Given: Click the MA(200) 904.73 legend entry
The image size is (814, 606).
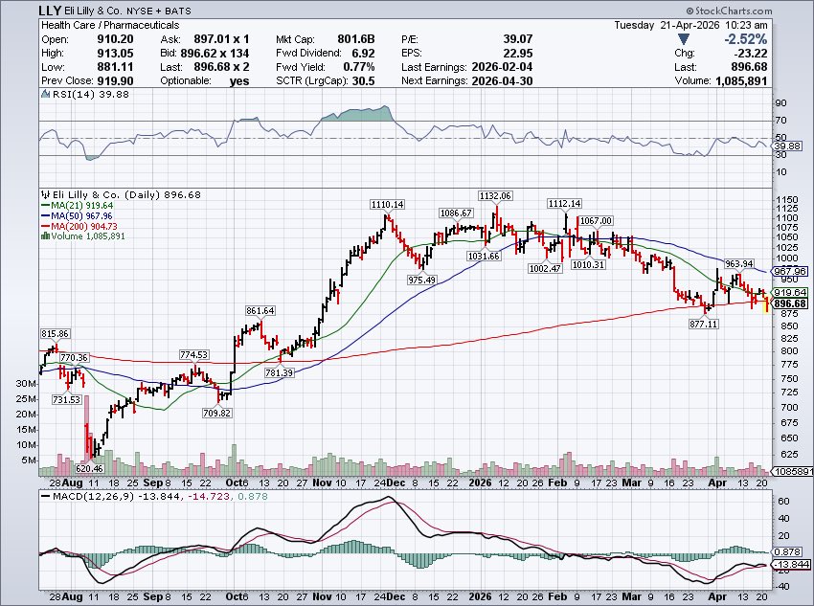Looking at the screenshot, I should point(79,226).
